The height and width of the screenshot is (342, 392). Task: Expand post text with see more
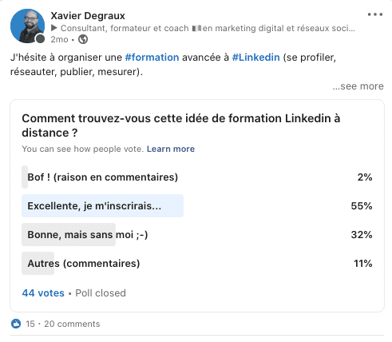pyautogui.click(x=358, y=86)
